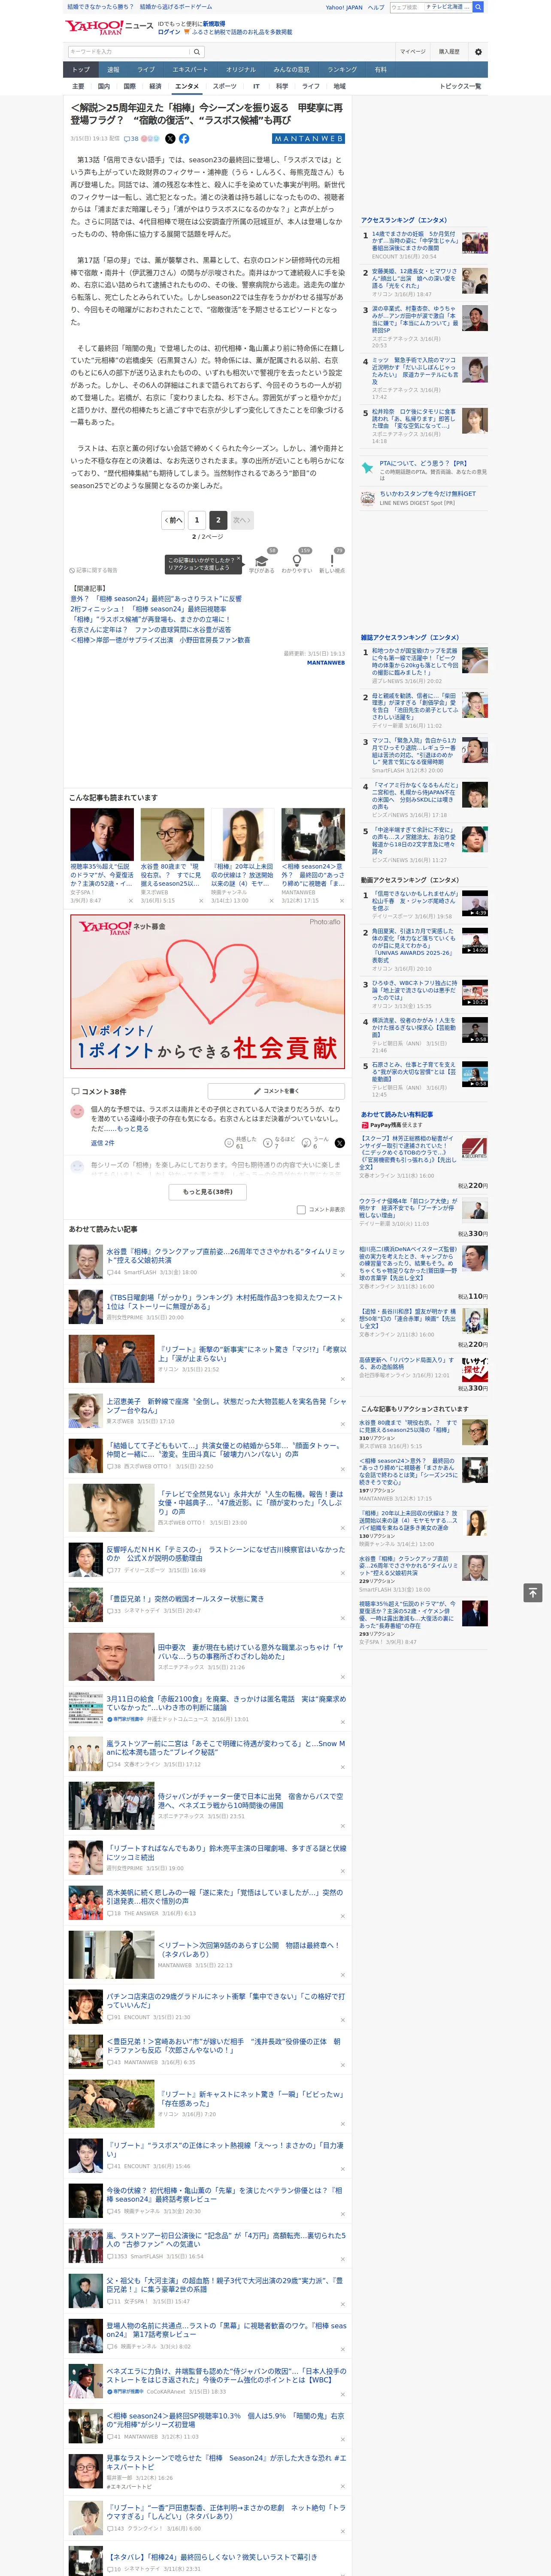Screen dimensions: 551x2576
Task: React with わかりやすい lightbulb icon
Action: [297, 561]
